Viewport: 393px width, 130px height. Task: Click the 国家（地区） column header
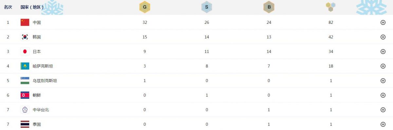[x=32, y=7]
